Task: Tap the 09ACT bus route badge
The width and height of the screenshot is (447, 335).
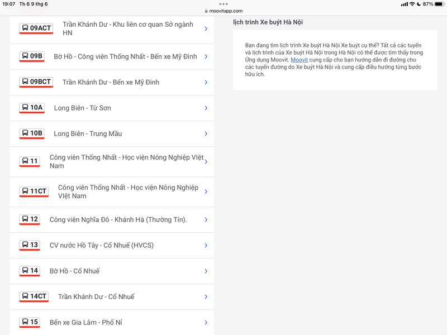Action: (x=36, y=28)
